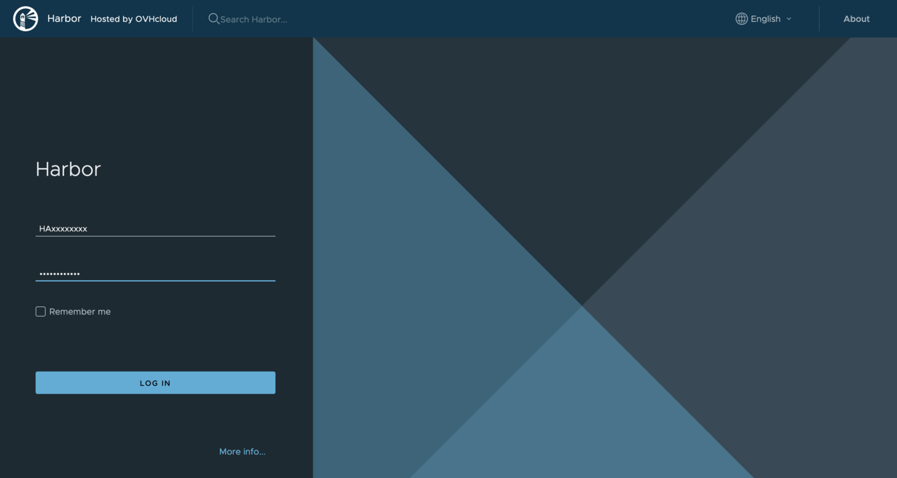
Task: Open the English language selector
Action: point(765,19)
